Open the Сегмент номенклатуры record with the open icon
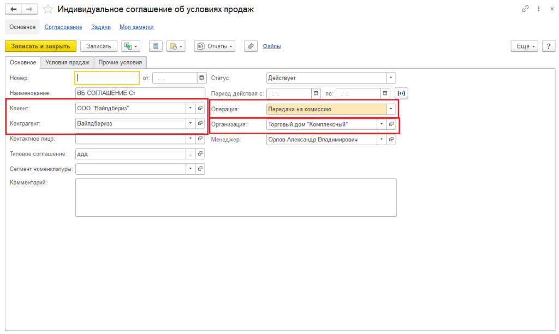559x334 pixels. (200, 169)
